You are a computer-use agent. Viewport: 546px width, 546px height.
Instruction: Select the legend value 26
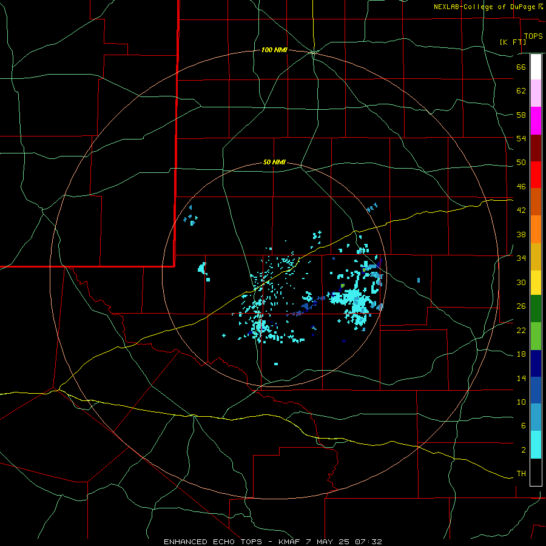tap(521, 306)
